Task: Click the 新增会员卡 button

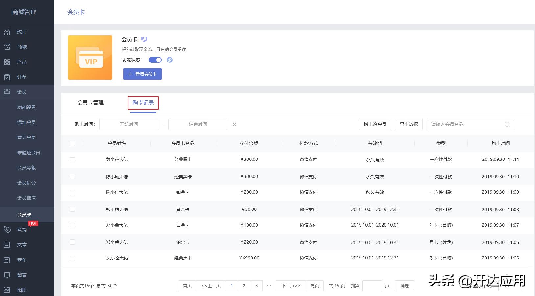Action: 142,74
